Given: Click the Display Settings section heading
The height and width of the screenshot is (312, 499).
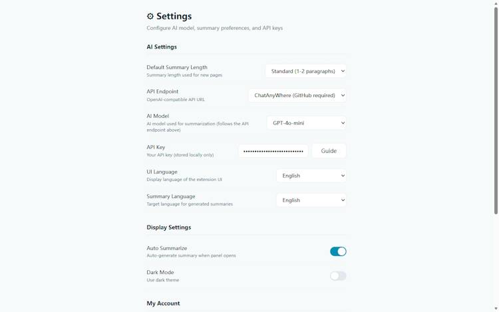Looking at the screenshot, I should (x=169, y=228).
